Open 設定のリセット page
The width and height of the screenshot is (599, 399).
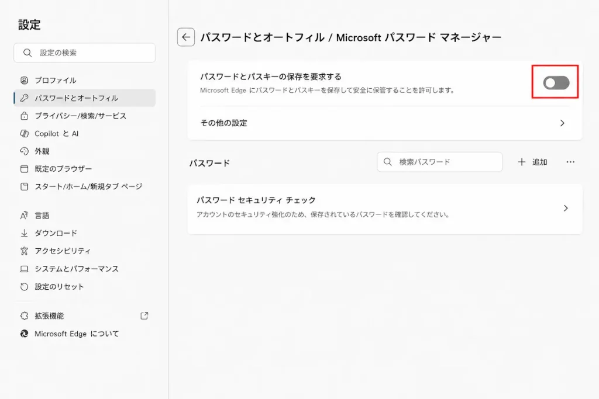pyautogui.click(x=84, y=287)
